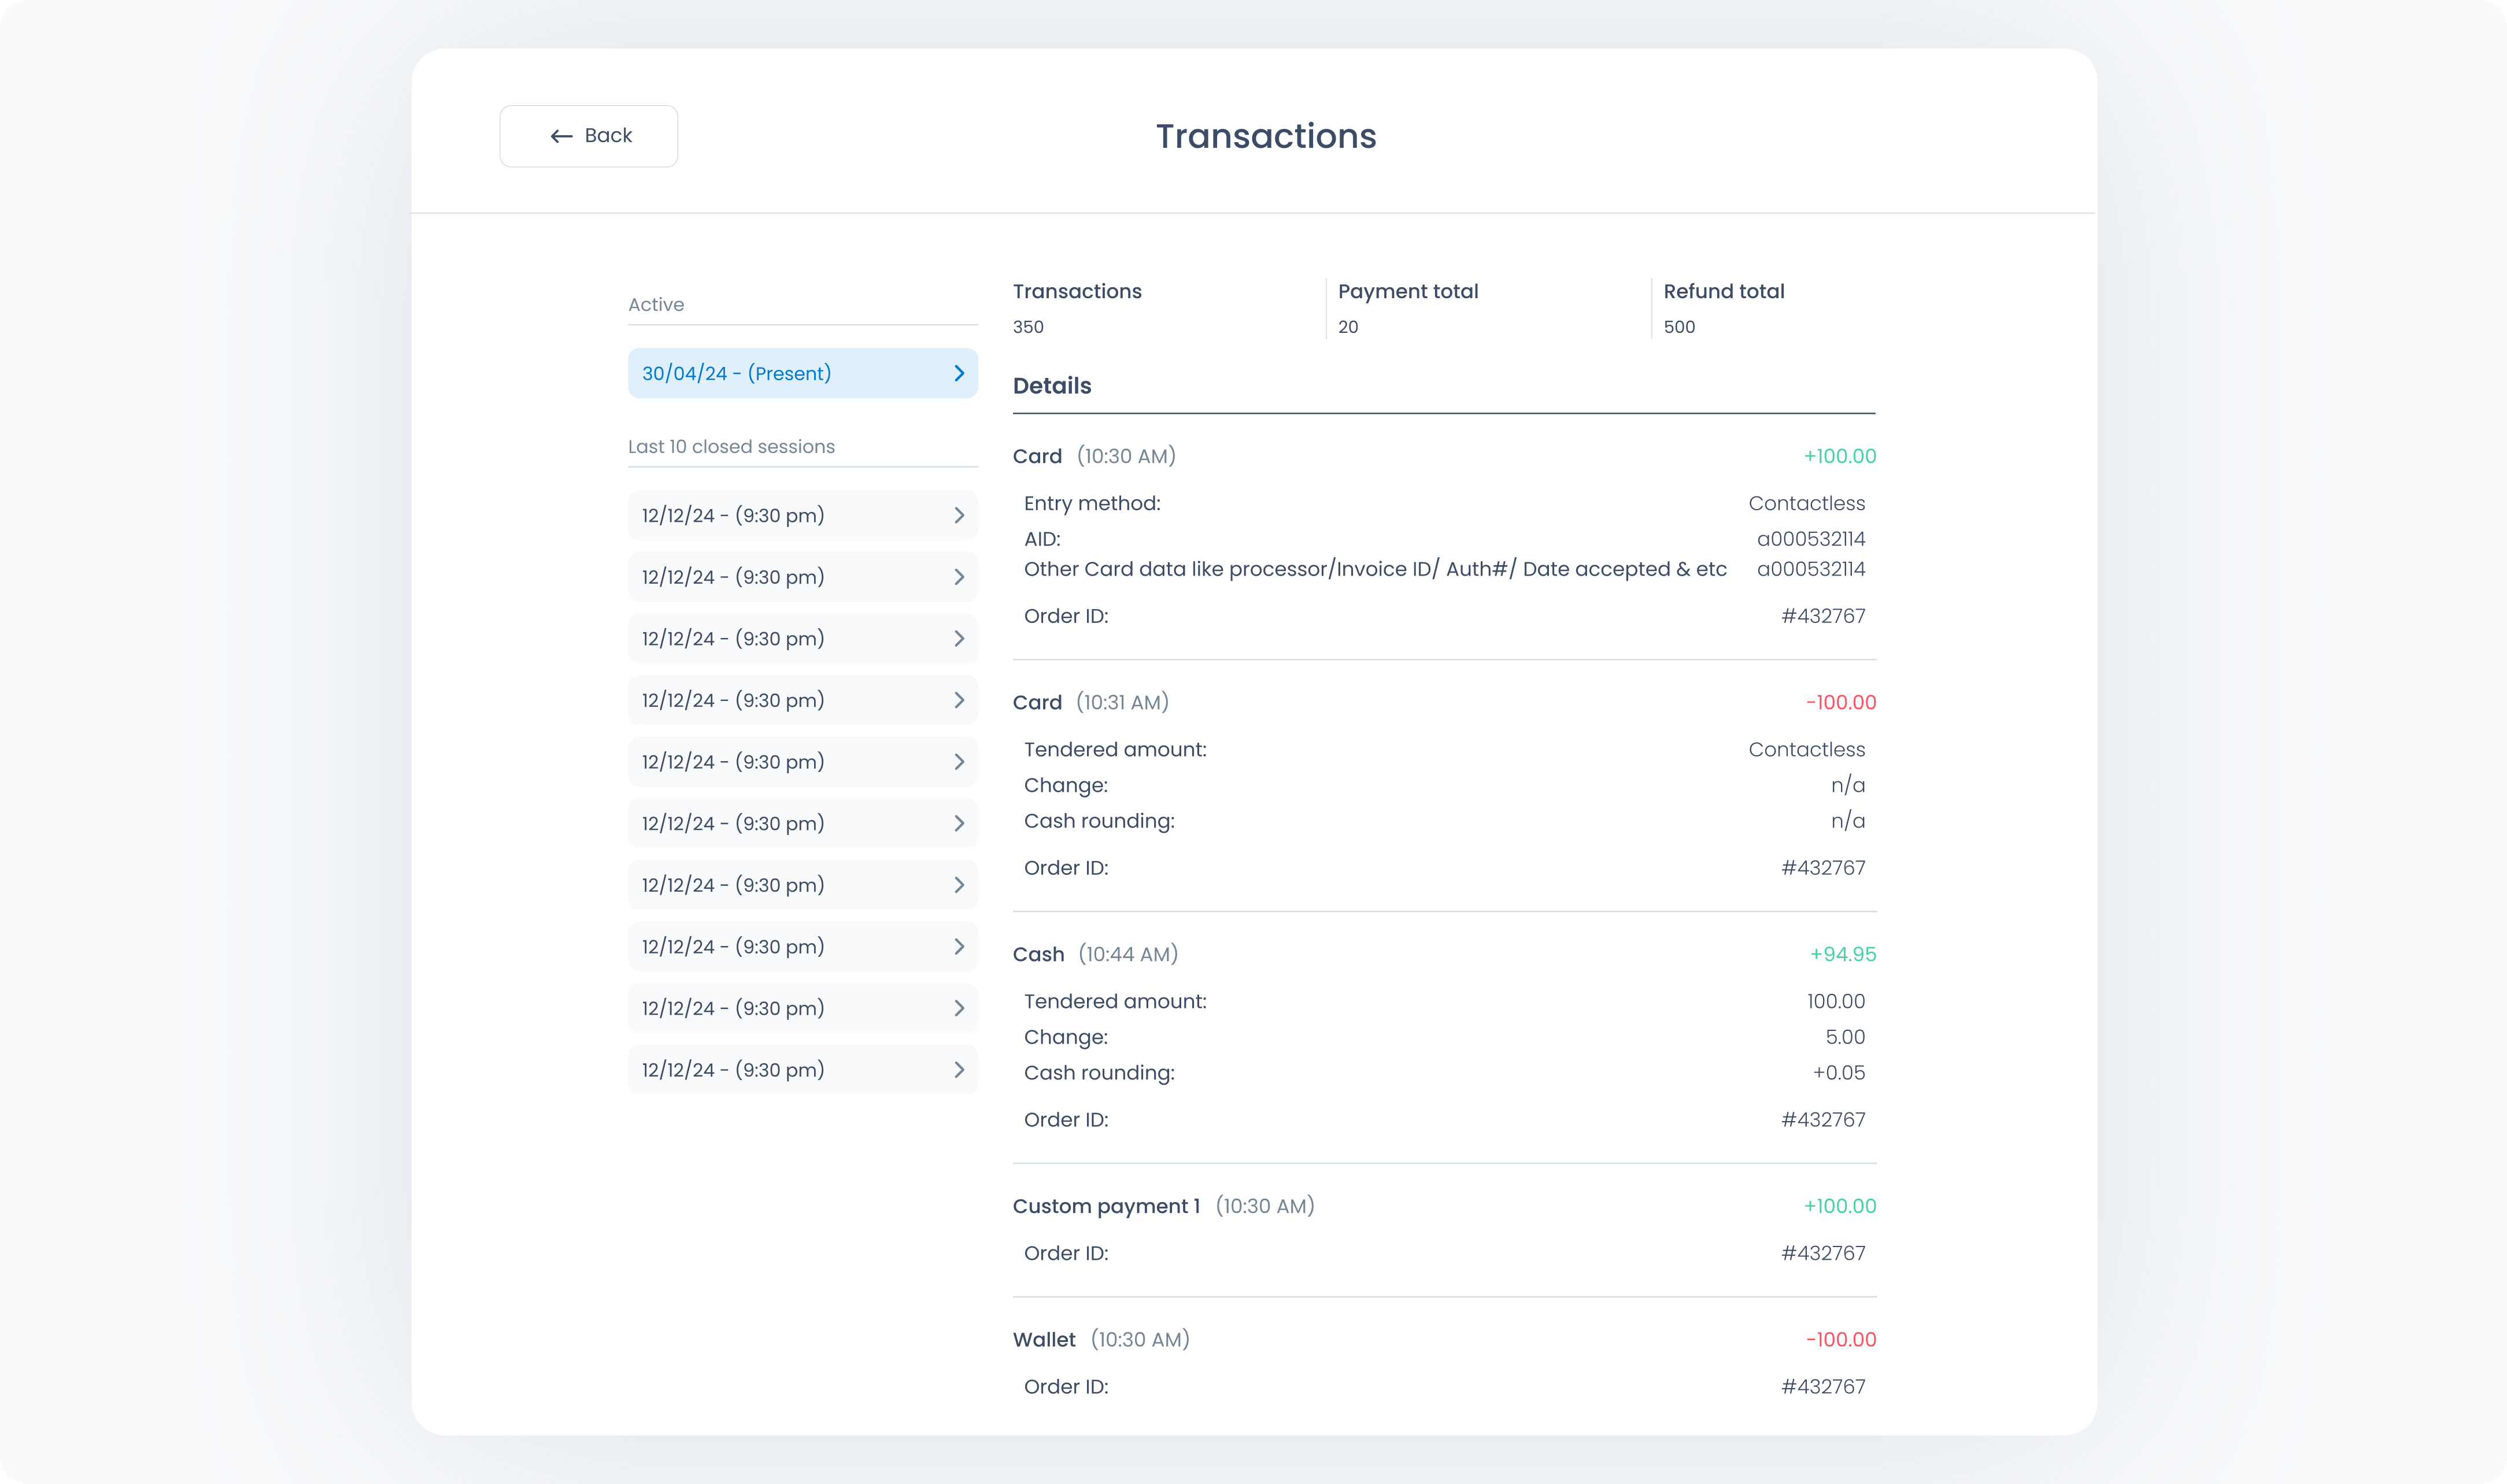This screenshot has height=1484, width=2507.
Task: Open the Custom payment 1 transaction
Action: tap(1163, 1206)
